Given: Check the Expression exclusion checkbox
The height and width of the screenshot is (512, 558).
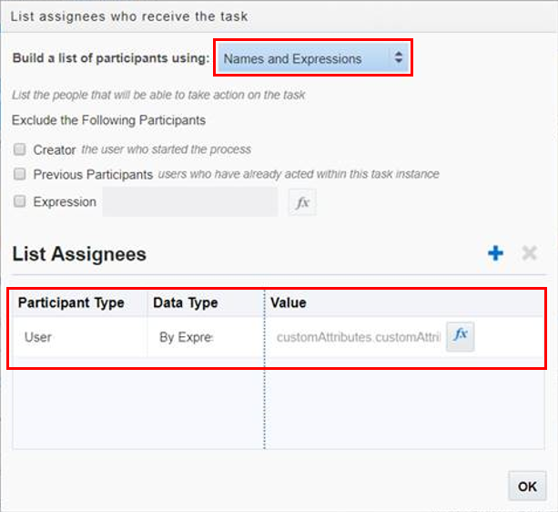Looking at the screenshot, I should pyautogui.click(x=20, y=202).
